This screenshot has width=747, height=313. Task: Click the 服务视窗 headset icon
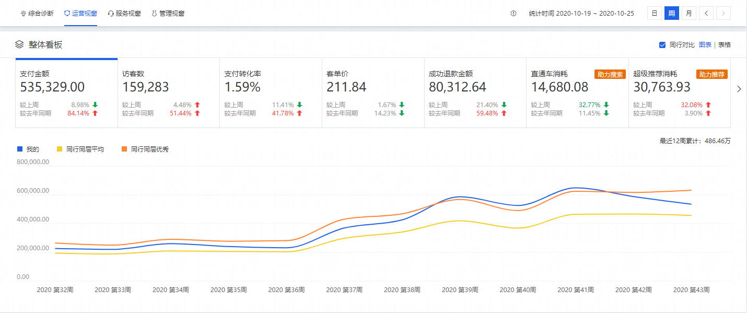[x=111, y=14]
